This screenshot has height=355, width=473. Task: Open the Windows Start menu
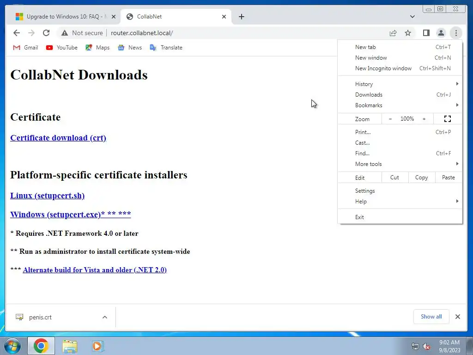12,346
